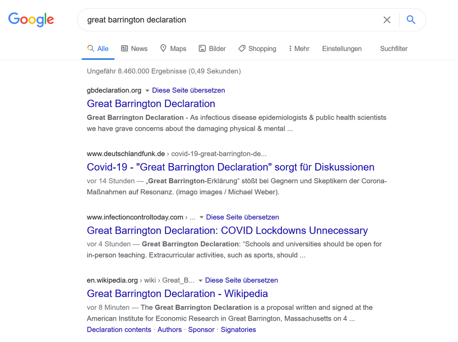Expand dropdown arrow next to infectioncontroltoday.com
The height and width of the screenshot is (342, 458).
click(x=201, y=217)
